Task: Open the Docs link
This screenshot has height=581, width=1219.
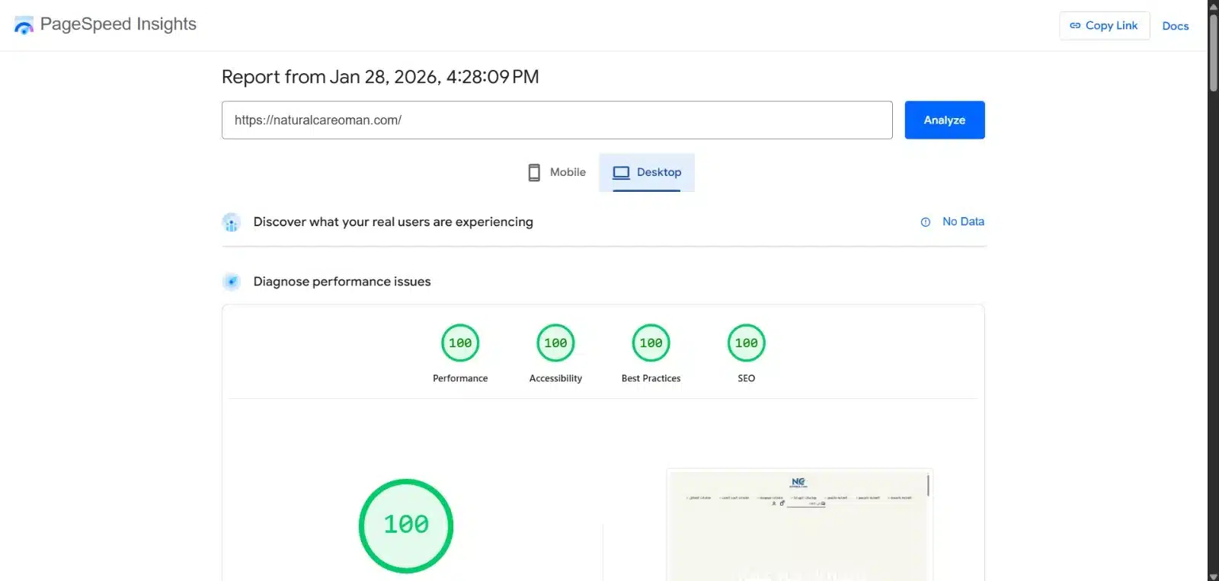Action: (x=1175, y=26)
